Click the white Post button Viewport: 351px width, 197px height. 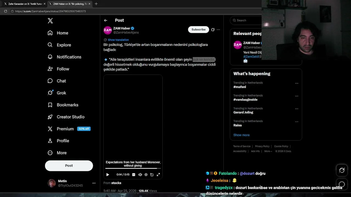69,166
